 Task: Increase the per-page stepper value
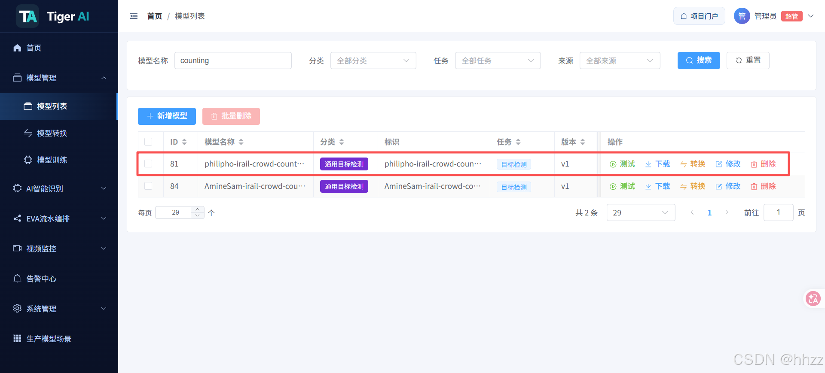click(197, 209)
